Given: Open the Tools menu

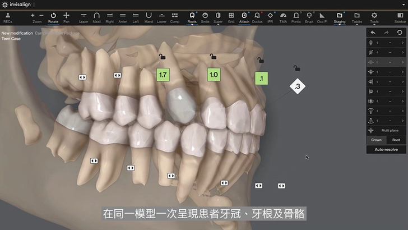Looking at the screenshot, I should tap(374, 18).
